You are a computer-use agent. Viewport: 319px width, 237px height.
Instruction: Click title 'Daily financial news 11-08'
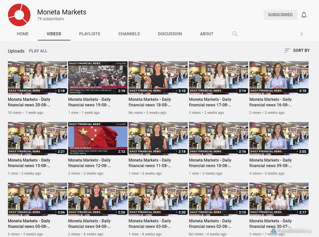click(150, 163)
